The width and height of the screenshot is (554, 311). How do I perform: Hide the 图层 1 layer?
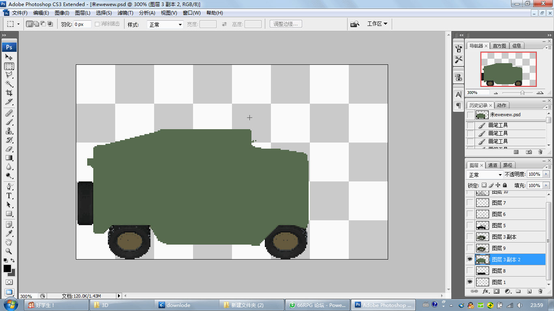point(470,282)
